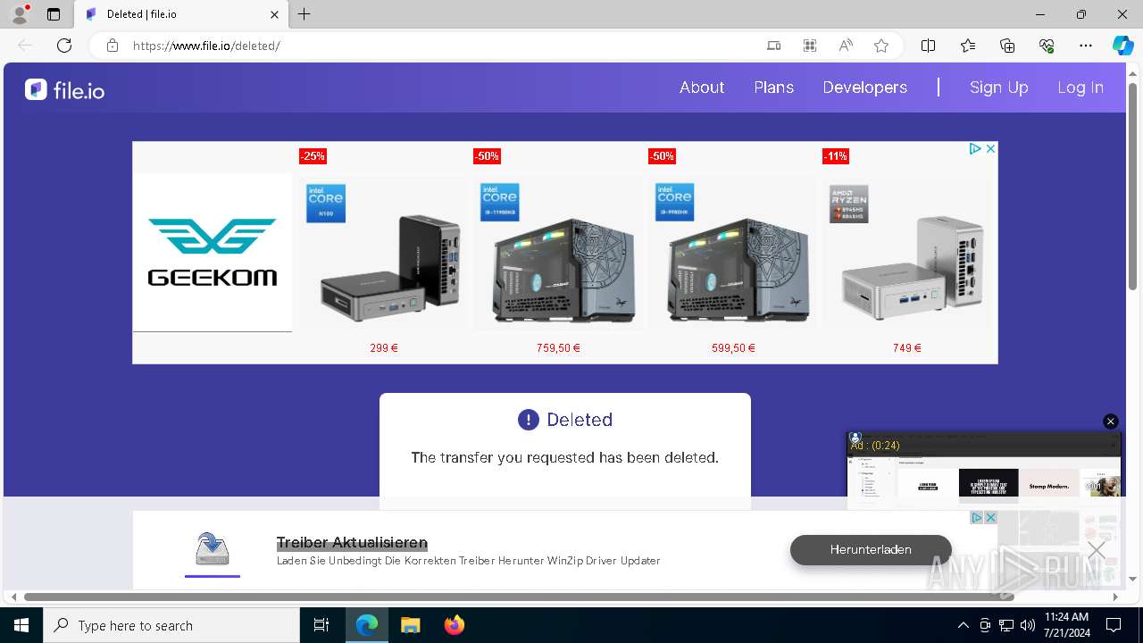Viewport: 1143px width, 643px height.
Task: Open Task View on the taskbar
Action: [x=321, y=625]
